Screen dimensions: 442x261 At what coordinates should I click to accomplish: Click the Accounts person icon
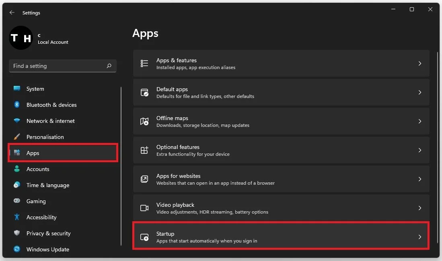point(17,169)
